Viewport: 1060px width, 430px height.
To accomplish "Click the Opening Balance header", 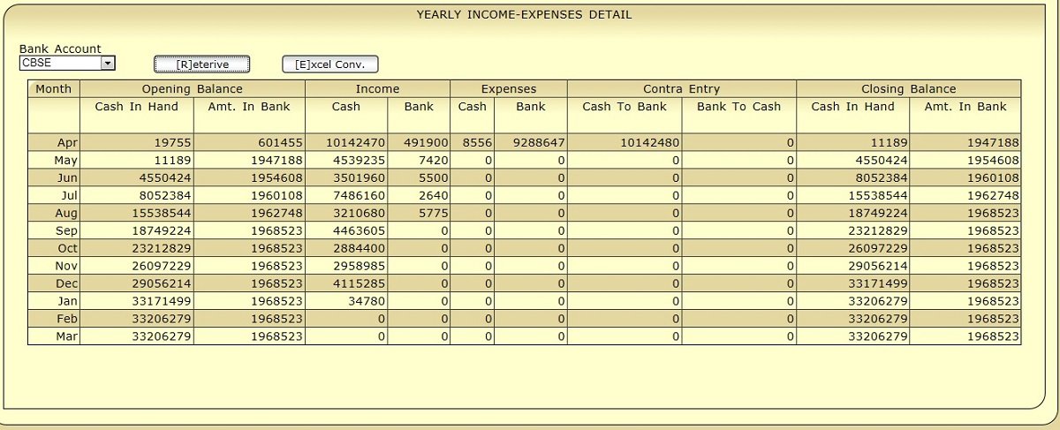I will 193,89.
